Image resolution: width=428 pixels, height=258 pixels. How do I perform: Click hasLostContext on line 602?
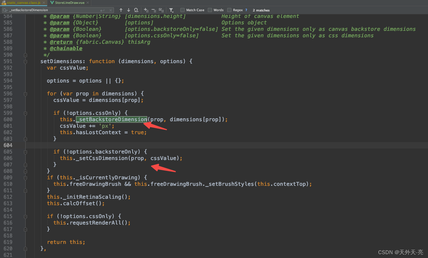pos(99,132)
